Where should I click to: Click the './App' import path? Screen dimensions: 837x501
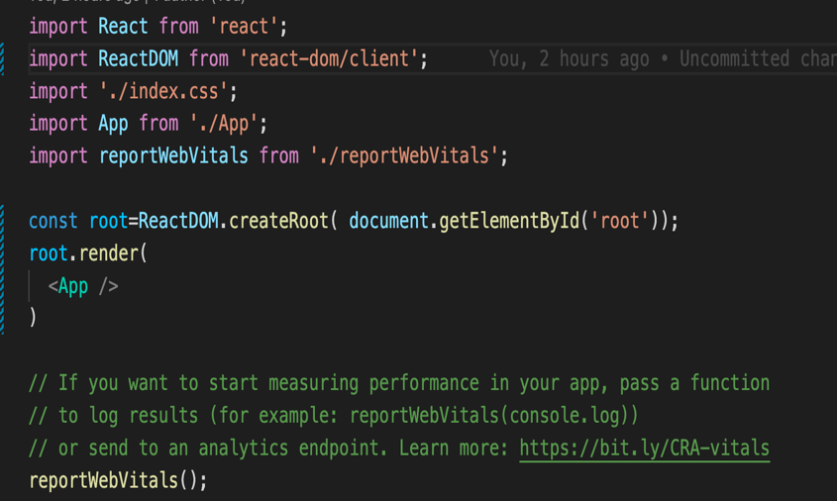point(224,124)
